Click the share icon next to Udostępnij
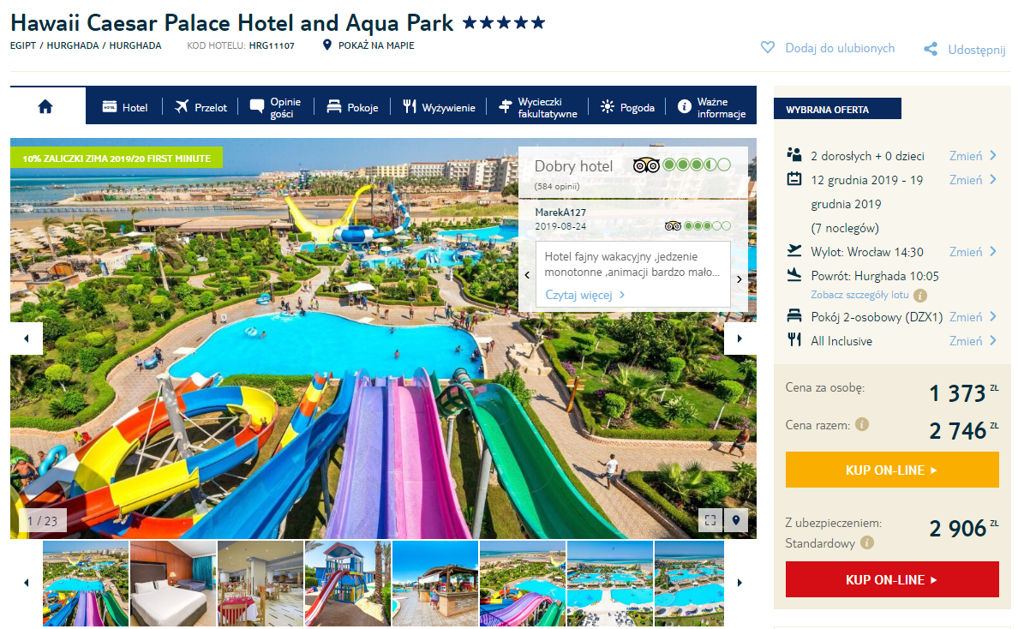Viewport: 1018px width, 629px height. pos(931,50)
